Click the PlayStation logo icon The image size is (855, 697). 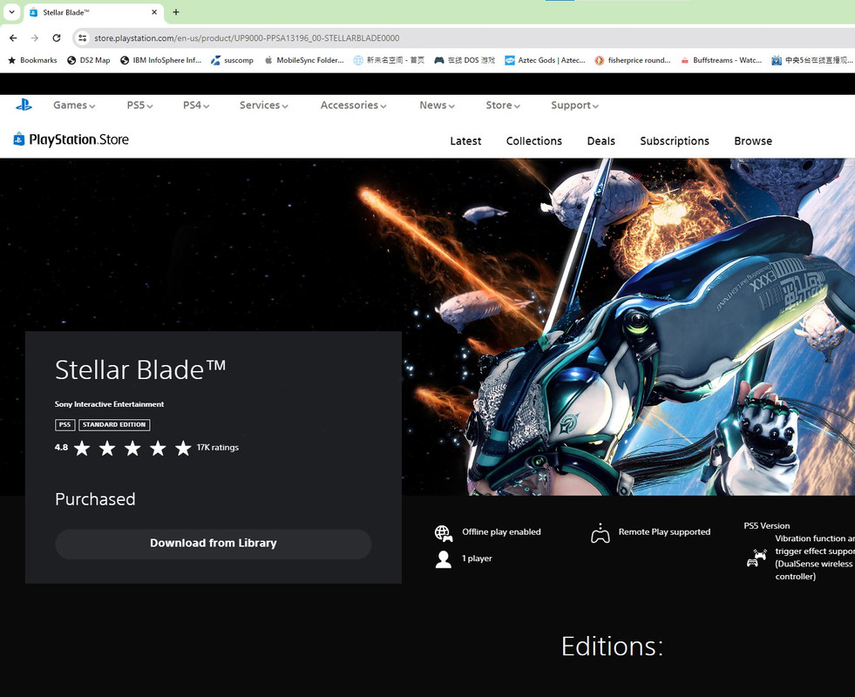(24, 105)
